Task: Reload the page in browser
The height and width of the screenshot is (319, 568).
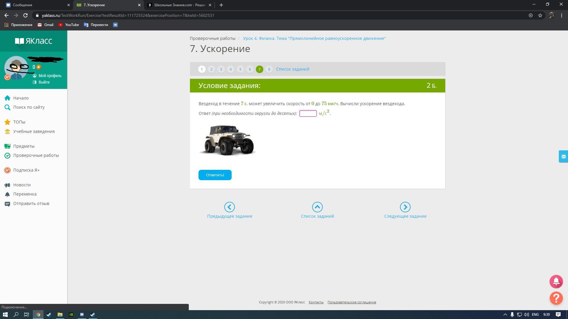Action: pyautogui.click(x=25, y=15)
